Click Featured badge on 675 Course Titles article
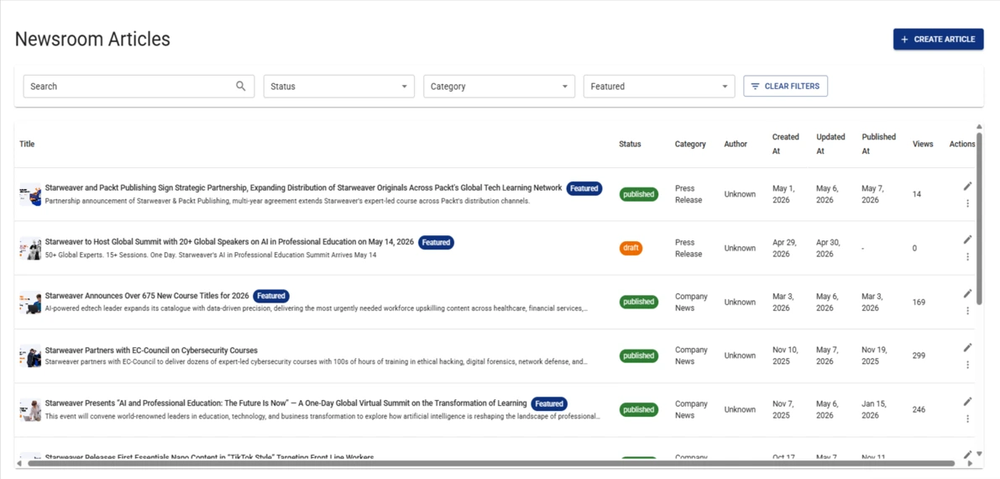 click(271, 297)
